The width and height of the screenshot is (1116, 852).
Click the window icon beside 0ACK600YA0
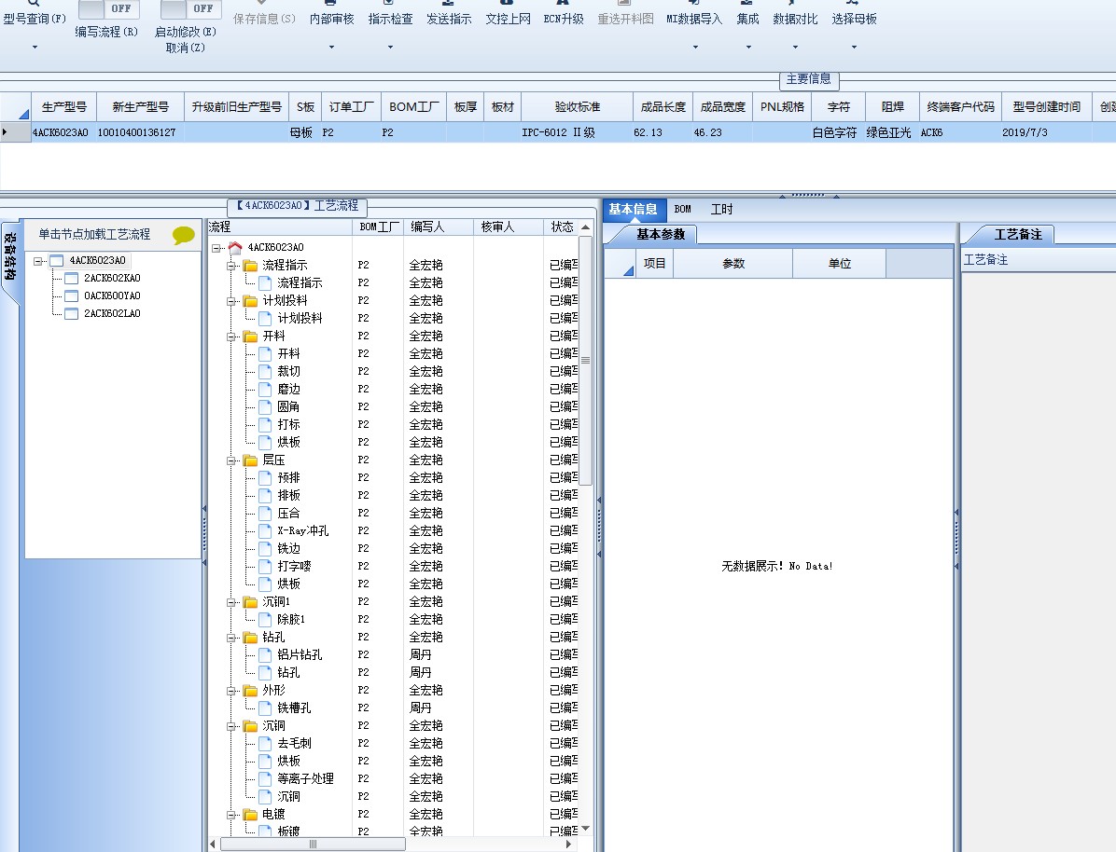(71, 295)
